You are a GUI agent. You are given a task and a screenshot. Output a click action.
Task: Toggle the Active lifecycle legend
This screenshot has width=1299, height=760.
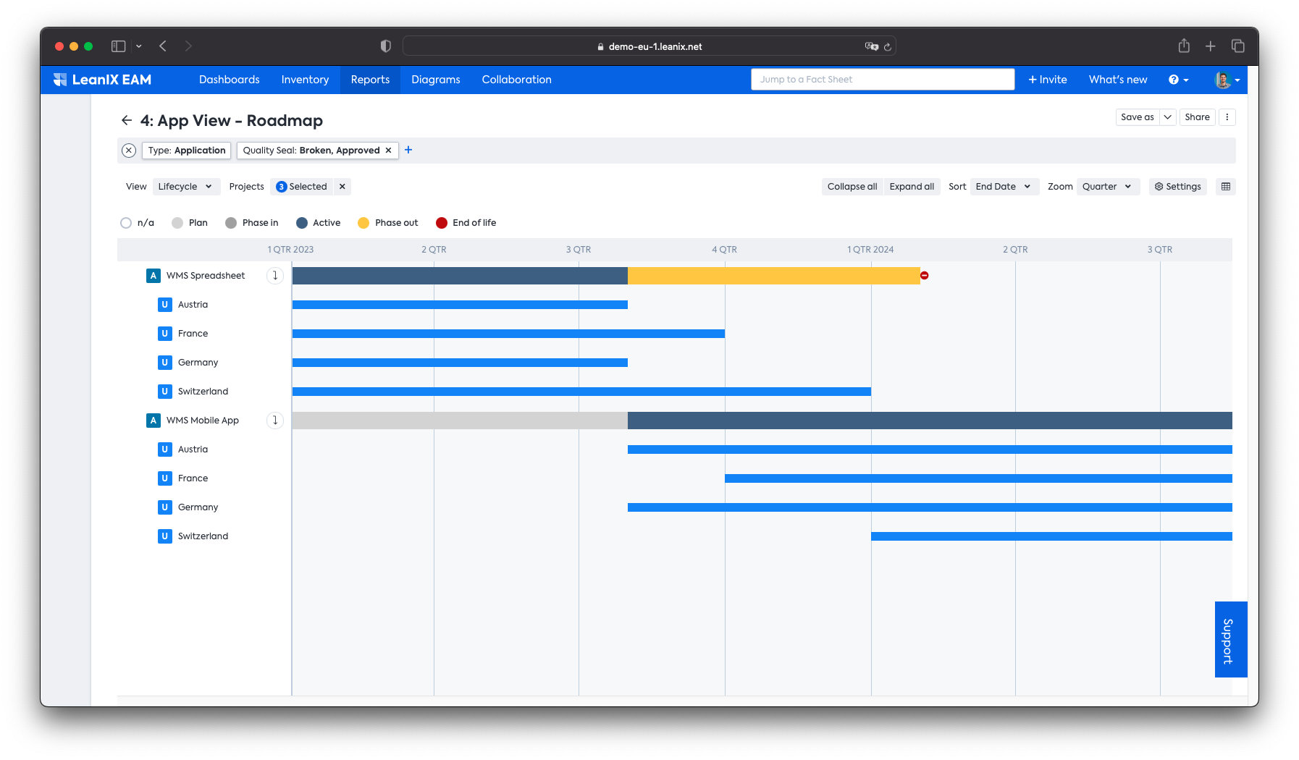(x=319, y=223)
